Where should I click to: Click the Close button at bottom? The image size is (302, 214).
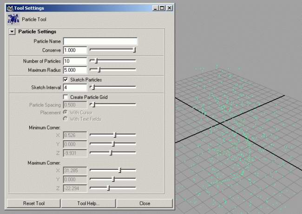click(x=144, y=203)
